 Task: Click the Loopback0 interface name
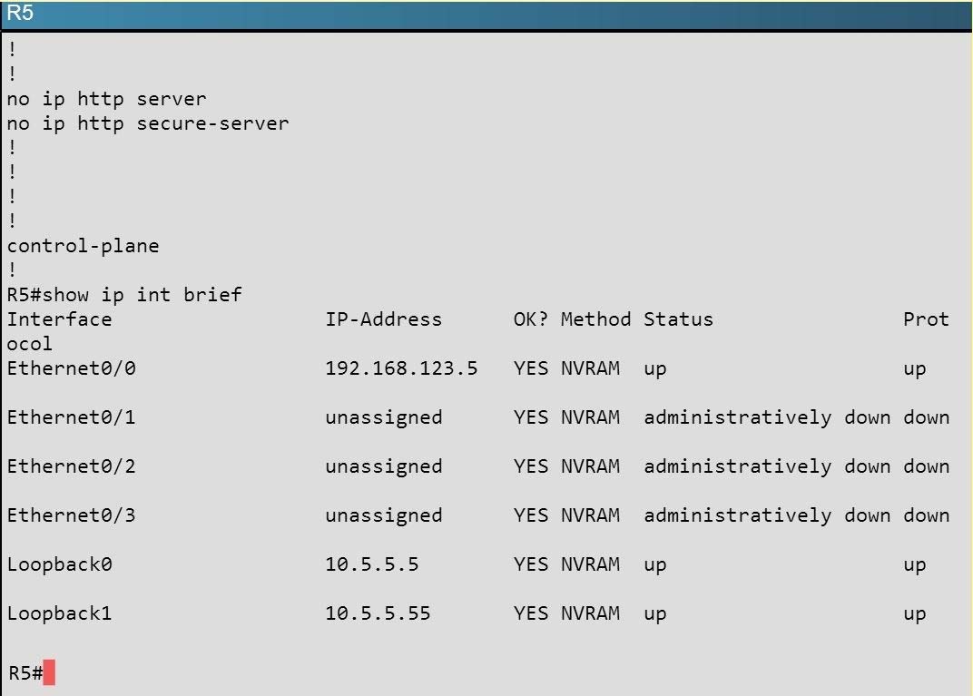[60, 564]
